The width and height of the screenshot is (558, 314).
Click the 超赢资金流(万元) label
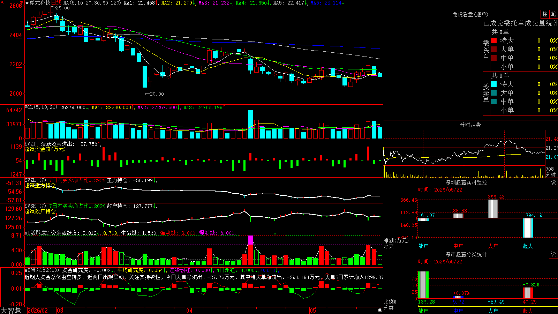tap(45, 149)
